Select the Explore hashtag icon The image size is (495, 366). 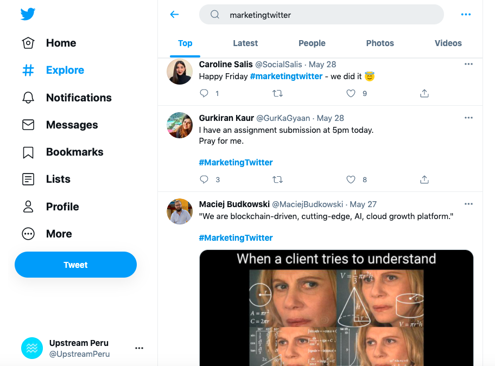[x=28, y=70]
